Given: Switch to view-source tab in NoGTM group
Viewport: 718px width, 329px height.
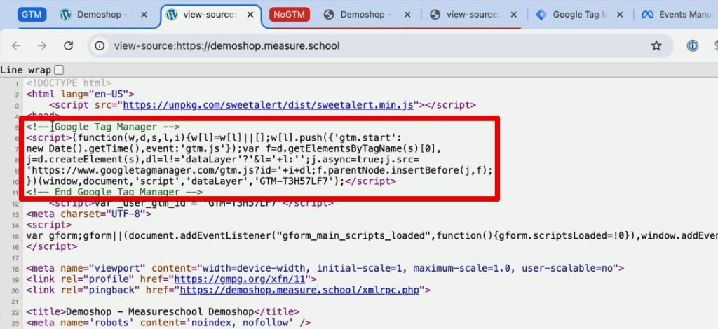Looking at the screenshot, I should 473,15.
